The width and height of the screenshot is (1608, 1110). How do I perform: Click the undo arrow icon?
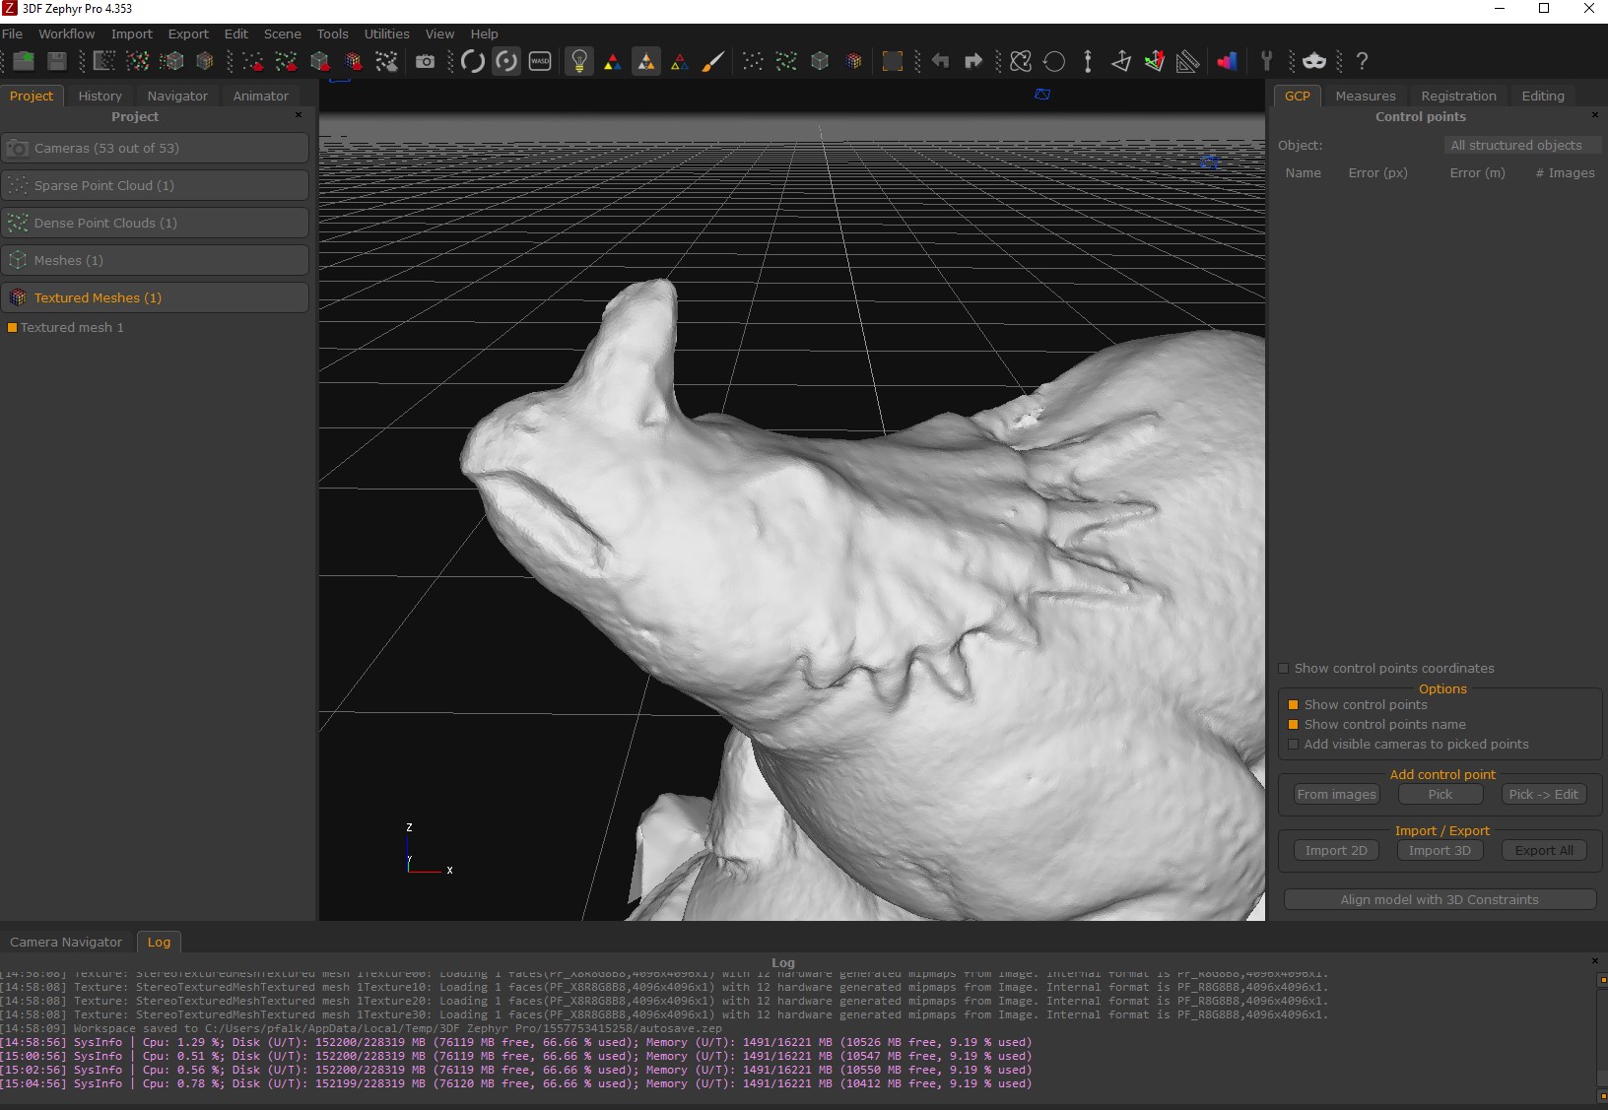(940, 61)
